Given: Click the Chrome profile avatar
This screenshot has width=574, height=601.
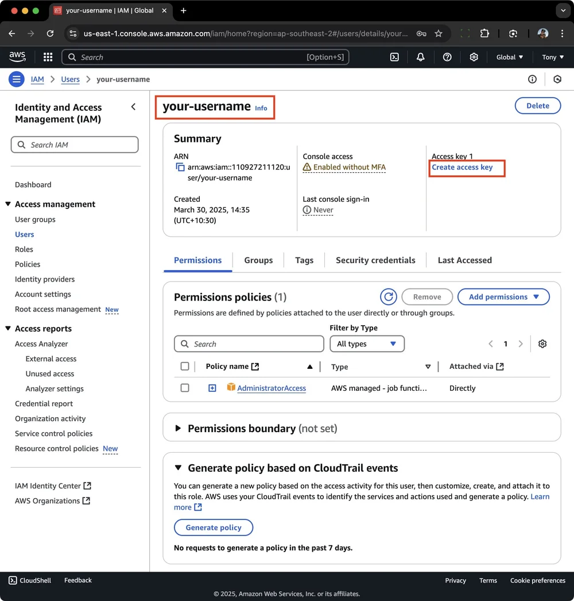Looking at the screenshot, I should [x=542, y=33].
